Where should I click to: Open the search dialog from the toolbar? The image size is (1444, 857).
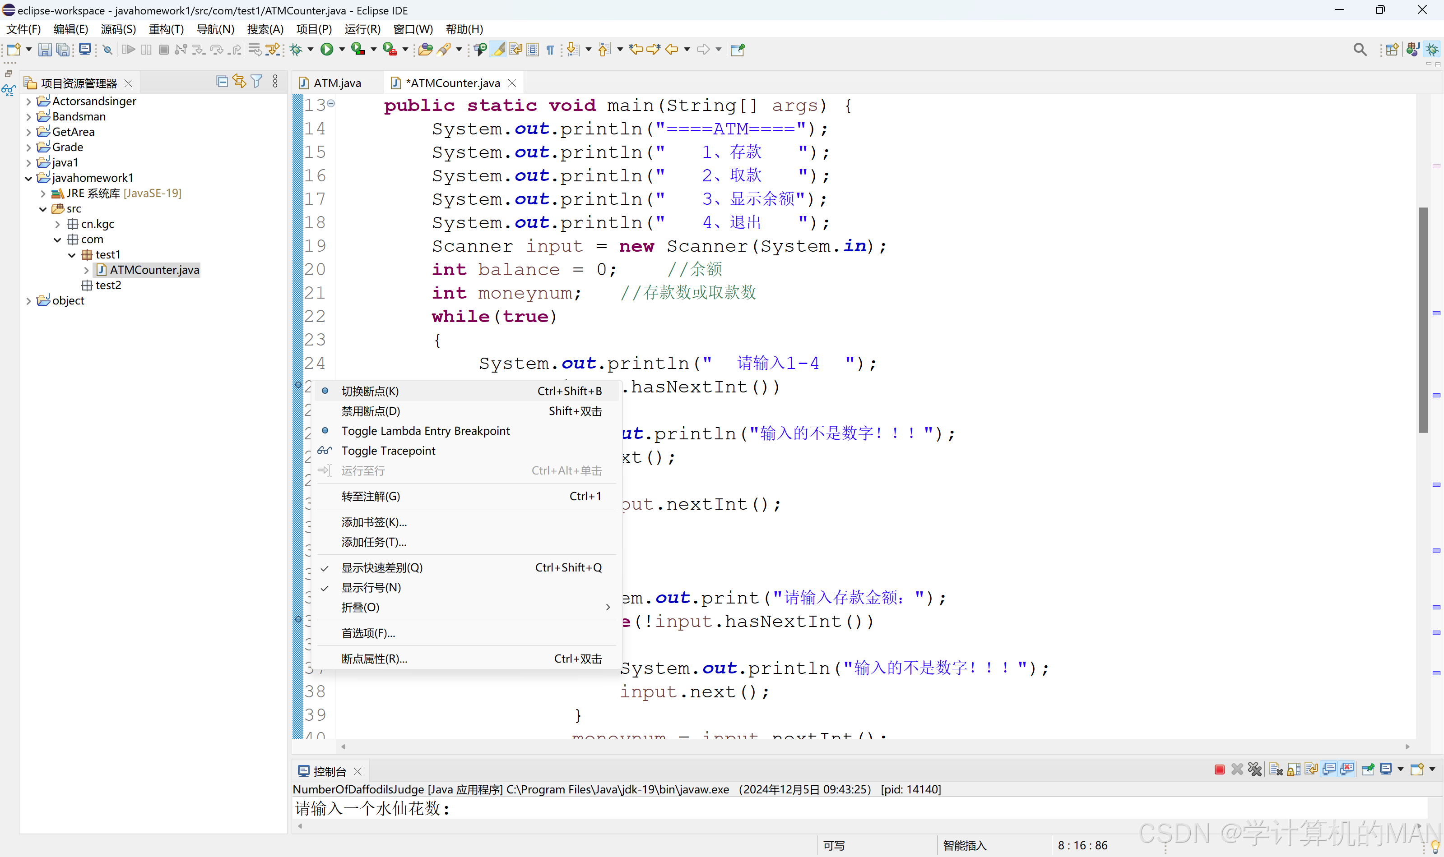coord(1360,49)
